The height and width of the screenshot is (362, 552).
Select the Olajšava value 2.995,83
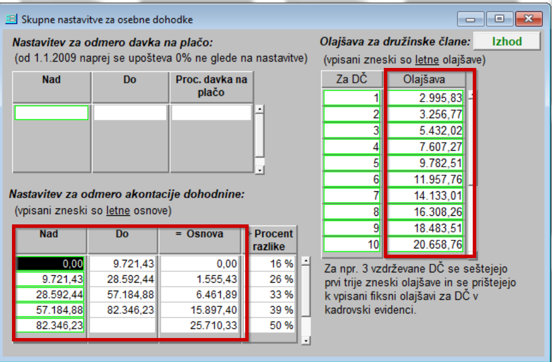pos(425,98)
